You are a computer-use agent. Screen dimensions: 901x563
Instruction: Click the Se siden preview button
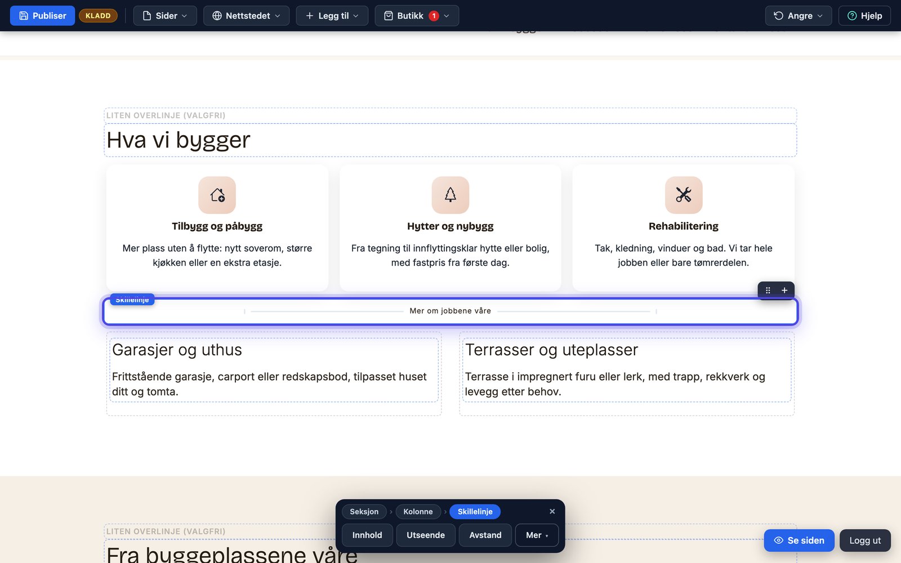tap(799, 540)
